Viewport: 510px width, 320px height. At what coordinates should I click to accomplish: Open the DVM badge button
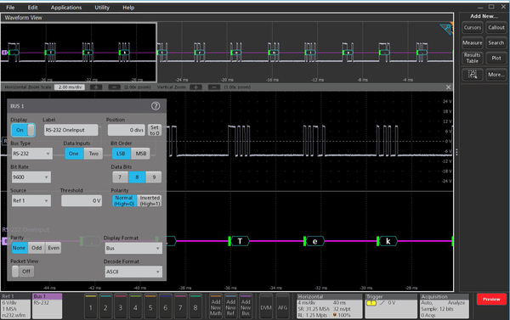(x=266, y=306)
